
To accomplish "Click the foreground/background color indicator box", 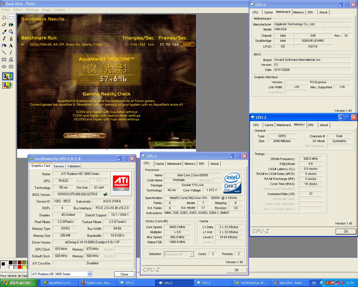I will (4, 265).
